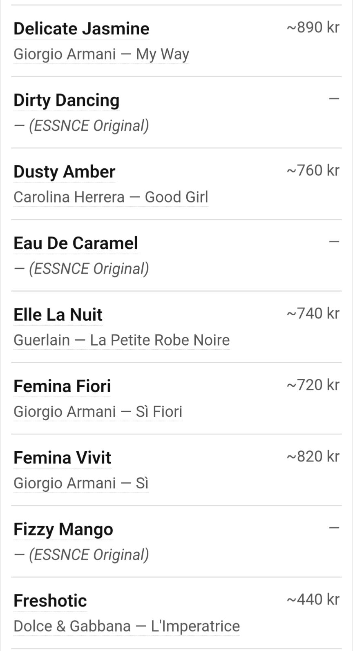Select the ~720 kr price
The height and width of the screenshot is (651, 353).
pyautogui.click(x=313, y=385)
